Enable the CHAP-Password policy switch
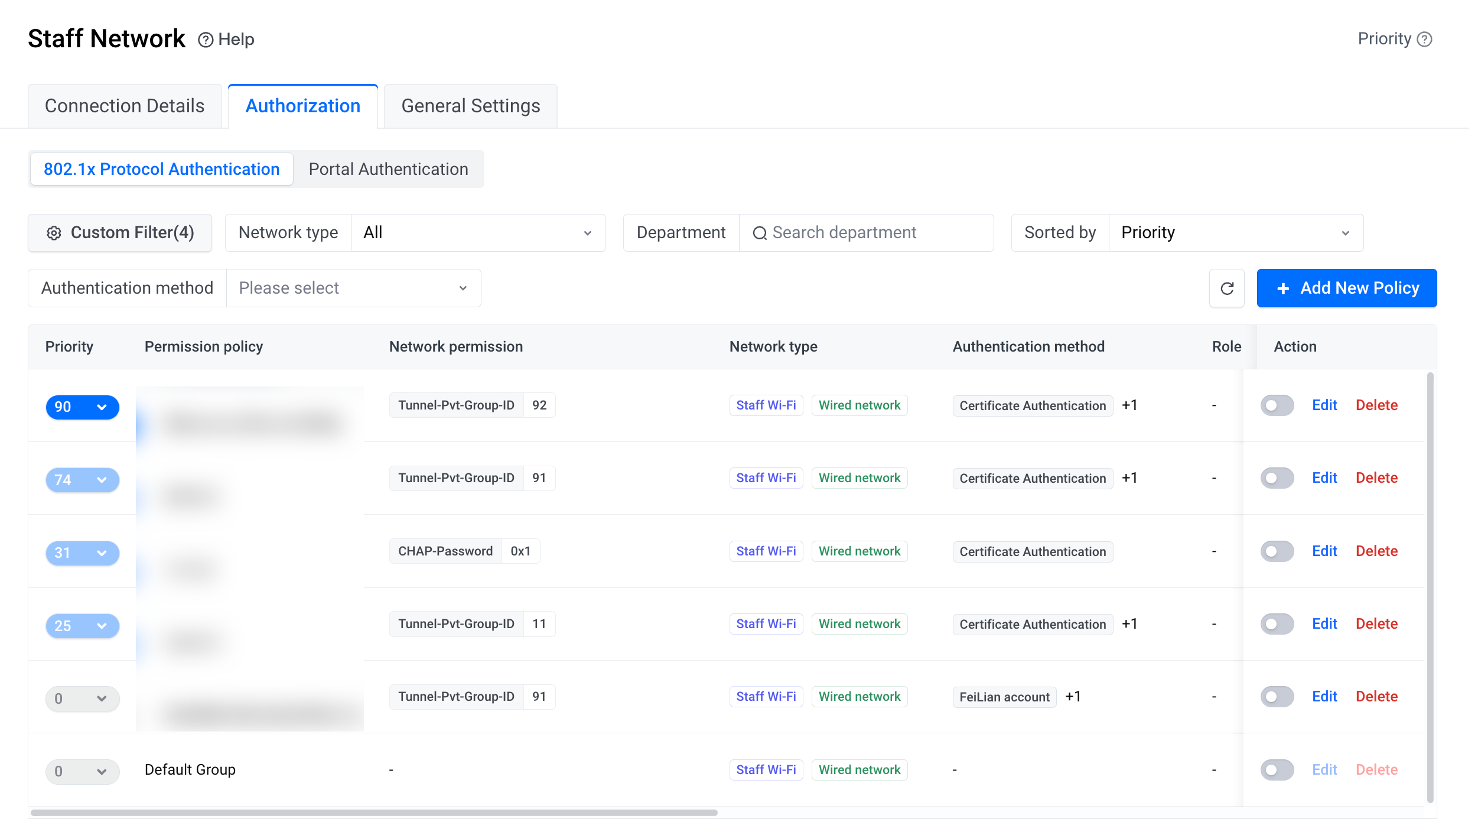 tap(1277, 551)
